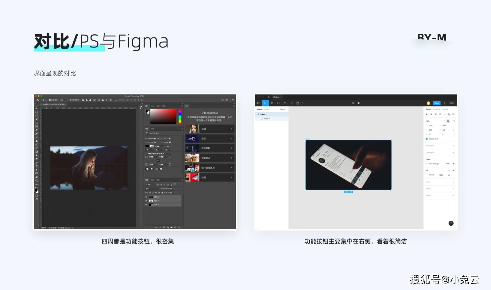The image size is (491, 290).
Task: Click the Figma home icon
Action: point(269,97)
